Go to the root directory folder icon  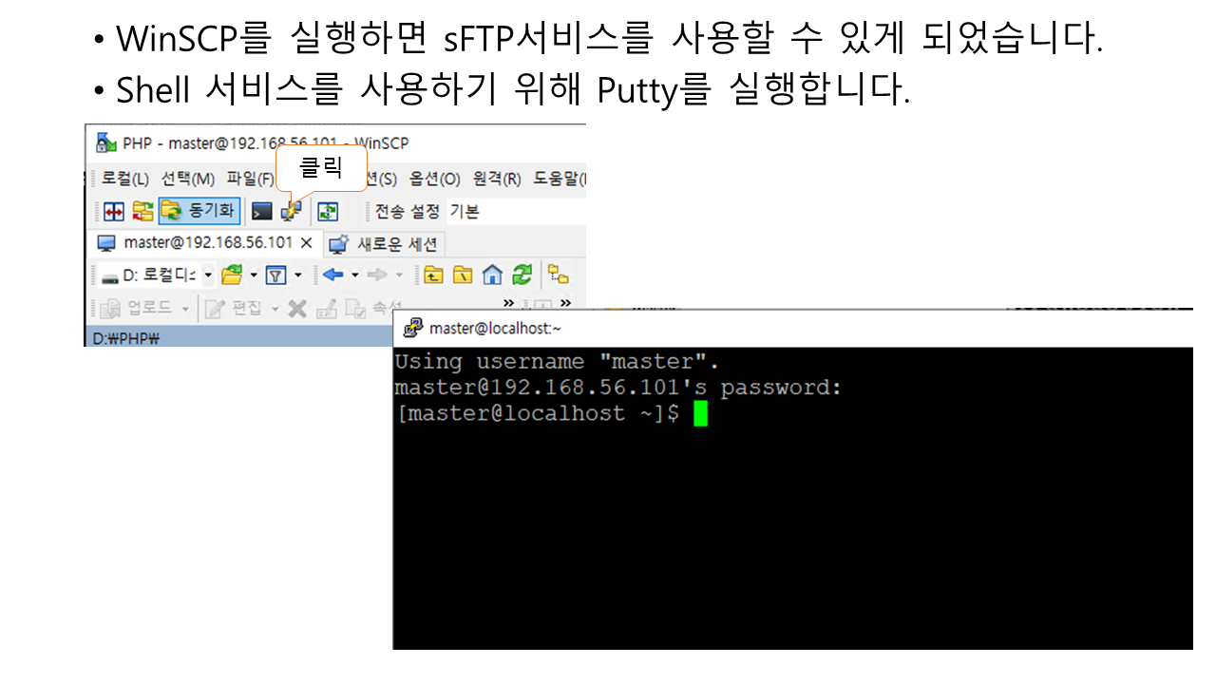pos(463,275)
